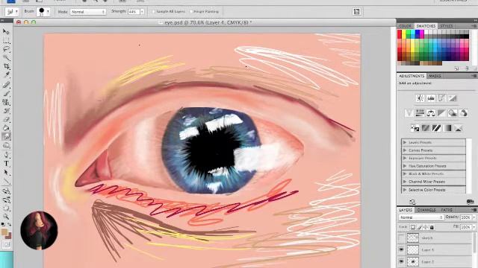Expand Curves Presets list
The height and width of the screenshot is (268, 478).
coord(405,150)
